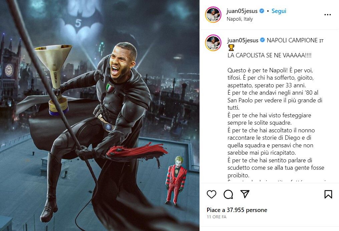Open the three-dot more options menu
The height and width of the screenshot is (231, 339).
328,15
